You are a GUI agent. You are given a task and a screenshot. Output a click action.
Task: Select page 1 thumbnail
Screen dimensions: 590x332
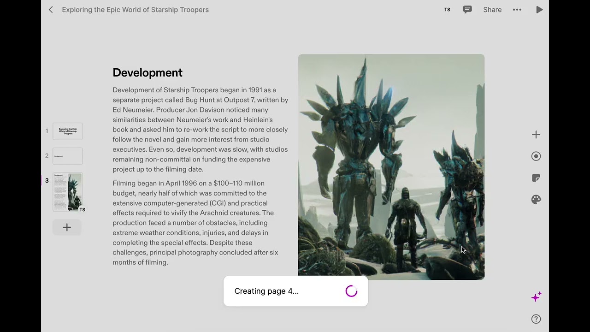click(x=68, y=131)
